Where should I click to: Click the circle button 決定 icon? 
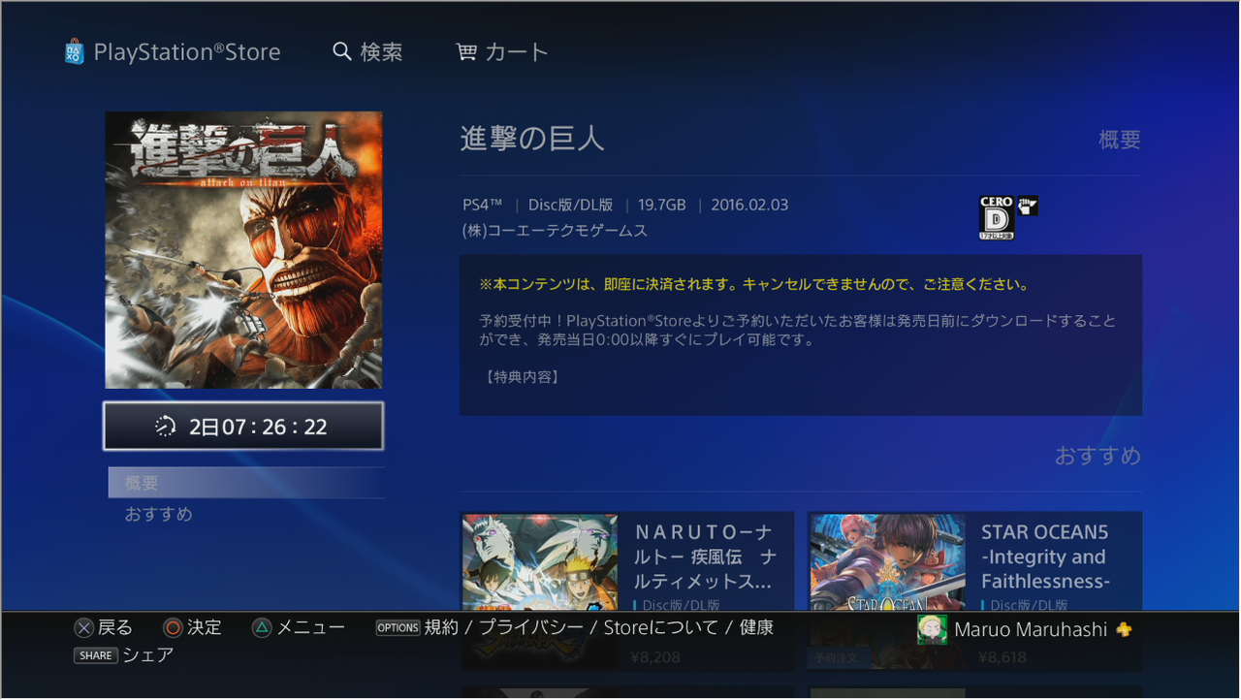click(x=173, y=628)
